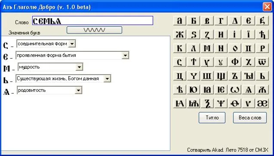The image size is (274, 156).
Task: Insert the iotated big yus (Ѭ)
Action: click(194, 103)
